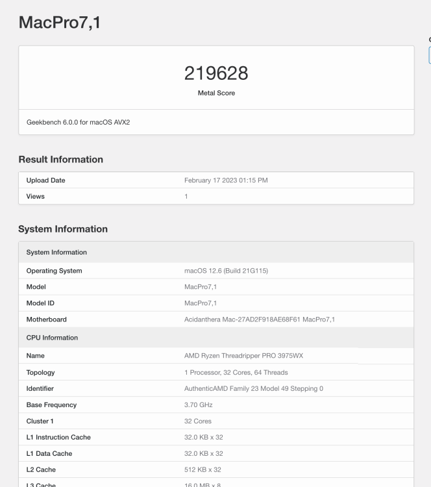Click the L2 Cache label
This screenshot has width=431, height=487.
[41, 469]
